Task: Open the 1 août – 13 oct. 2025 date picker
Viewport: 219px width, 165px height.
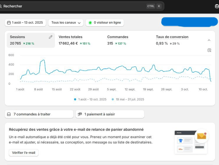Action: click(x=25, y=23)
